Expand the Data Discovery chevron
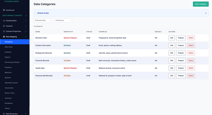The image size is (212, 115). tap(26, 114)
